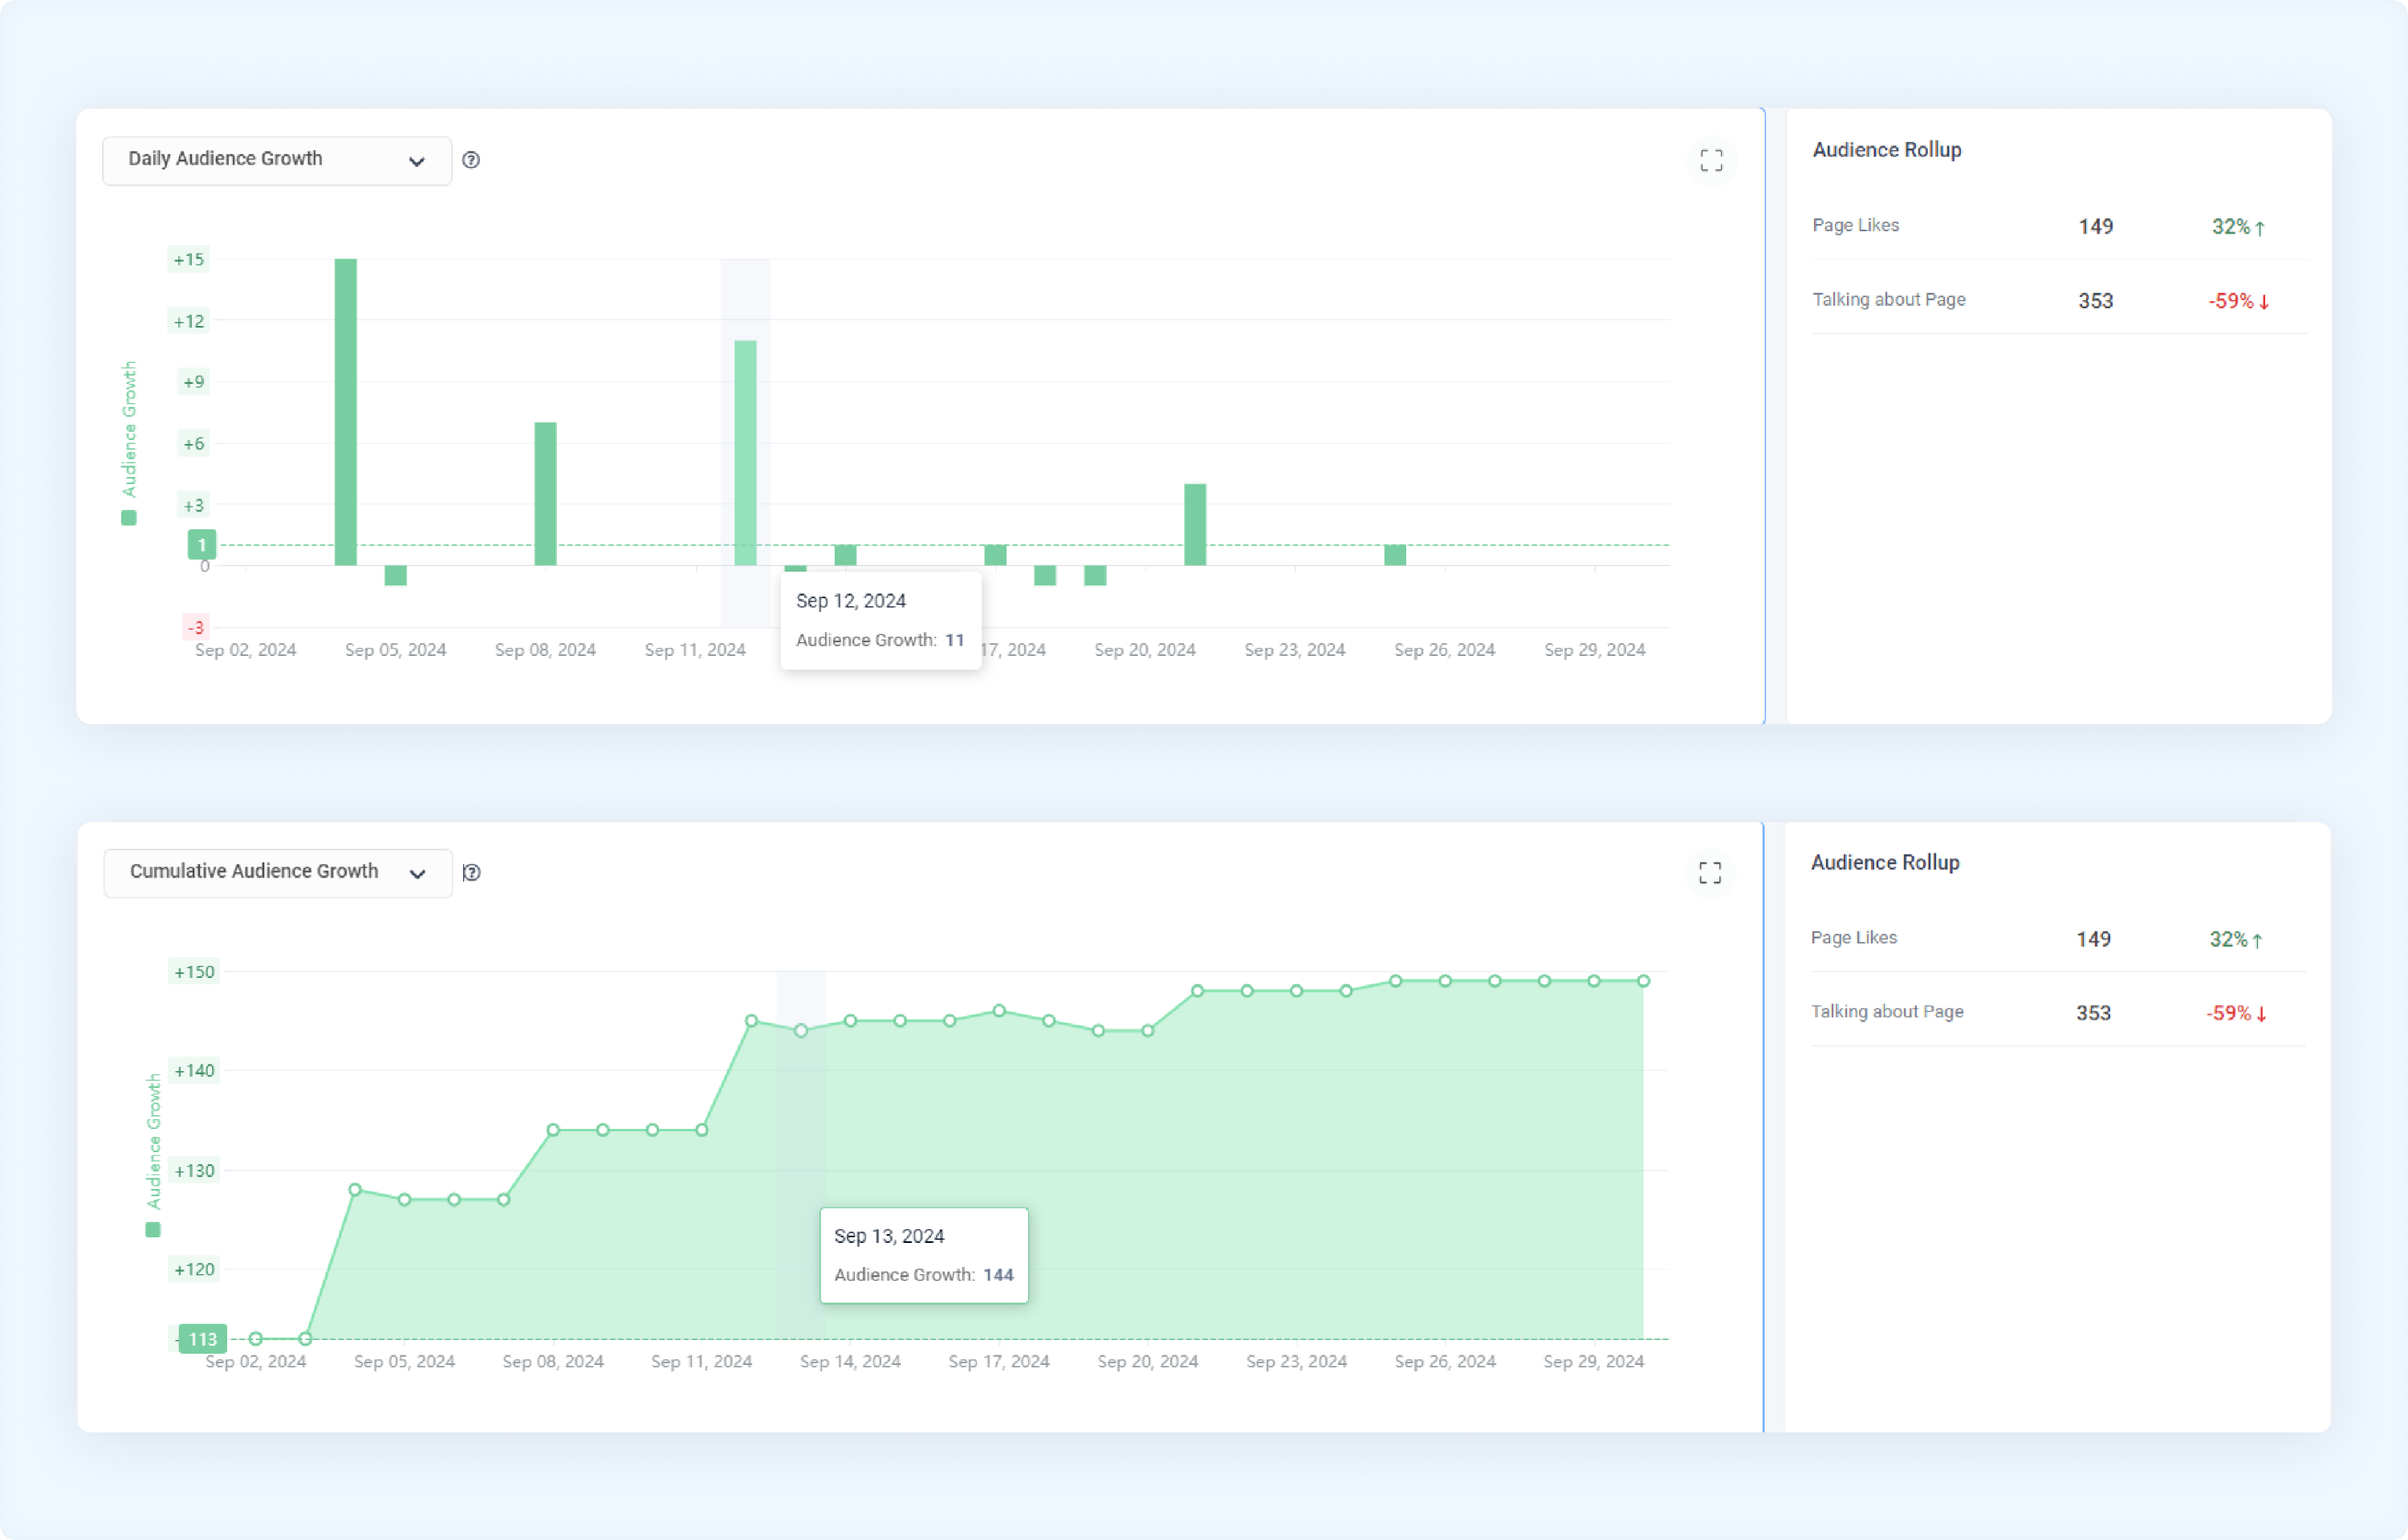Screen dimensions: 2408x1540
Task: Click the Sep 12 data point on the cumulative line
Action: tap(752, 1020)
